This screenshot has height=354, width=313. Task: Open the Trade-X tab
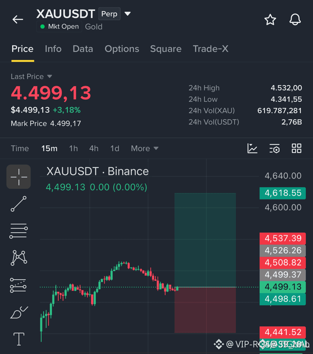click(x=211, y=49)
